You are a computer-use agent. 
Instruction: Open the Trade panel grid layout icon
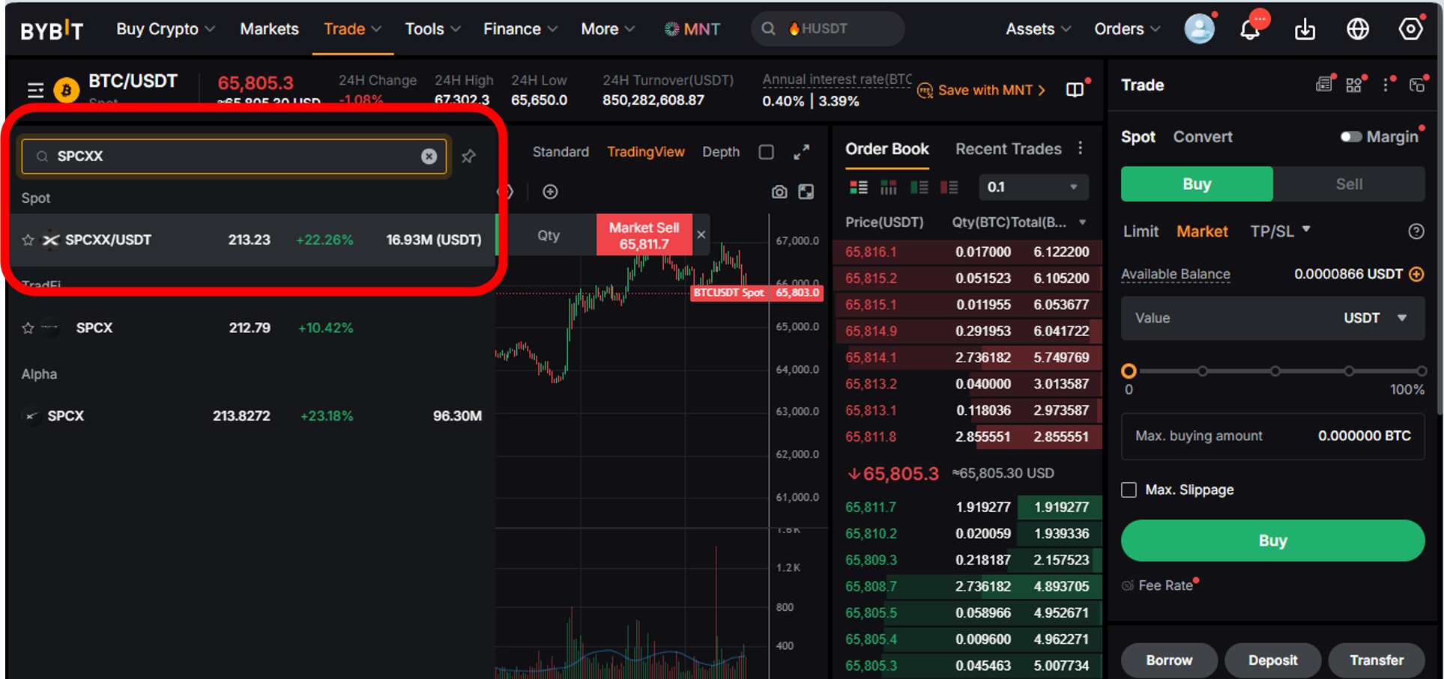point(1353,85)
